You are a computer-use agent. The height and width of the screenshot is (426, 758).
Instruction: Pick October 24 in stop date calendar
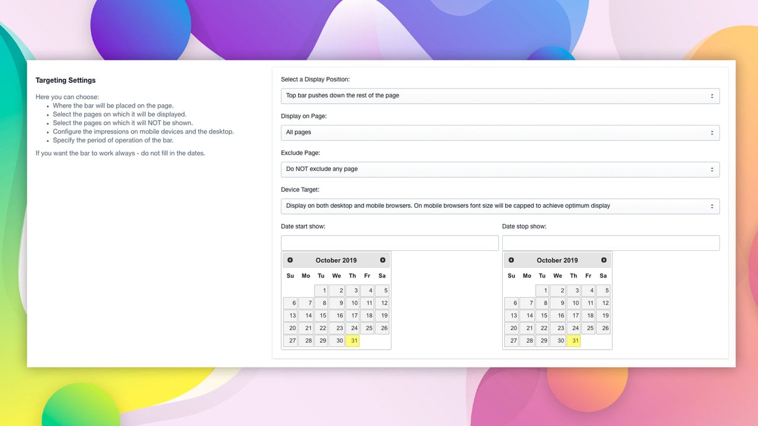(573, 328)
